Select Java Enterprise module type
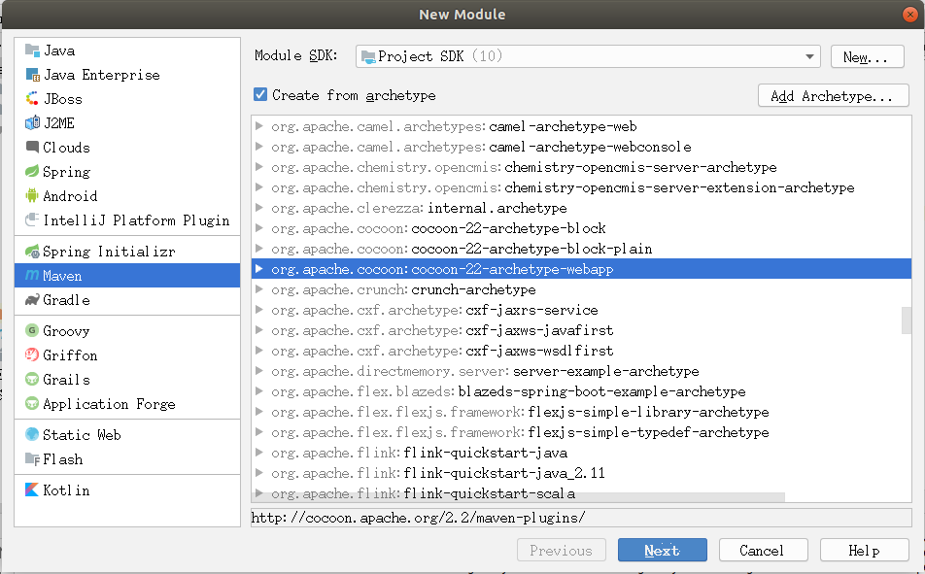This screenshot has width=925, height=574. coord(101,75)
